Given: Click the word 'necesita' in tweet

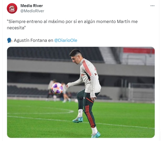Looking at the screenshot, I should pyautogui.click(x=15, y=28).
